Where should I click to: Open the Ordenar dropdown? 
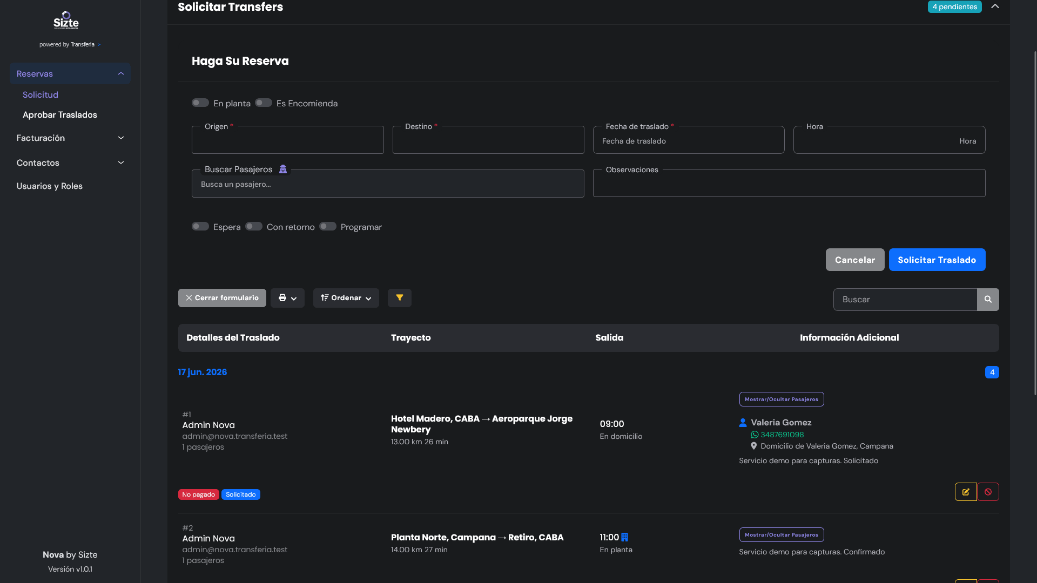point(346,298)
